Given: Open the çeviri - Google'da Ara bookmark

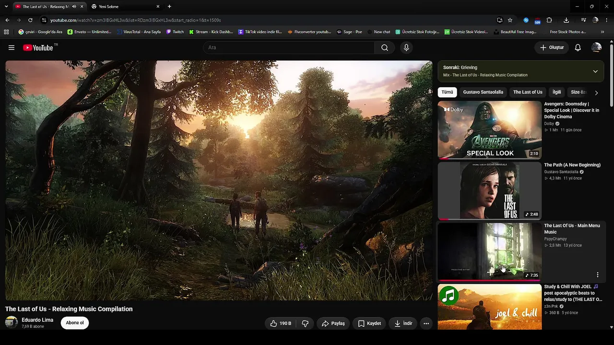Looking at the screenshot, I should coord(40,32).
